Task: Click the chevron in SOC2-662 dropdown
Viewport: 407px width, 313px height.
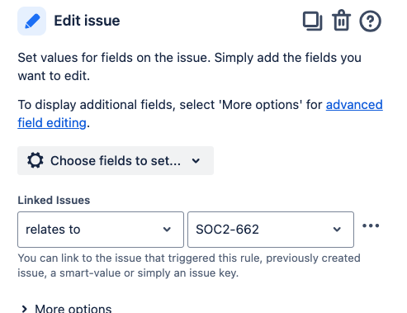Action: (x=337, y=230)
